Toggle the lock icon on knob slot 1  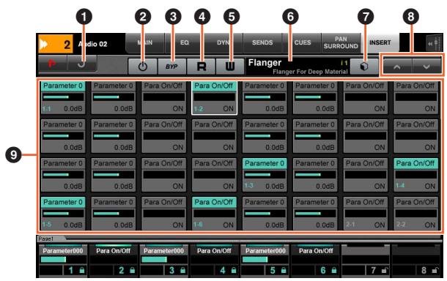82,270
